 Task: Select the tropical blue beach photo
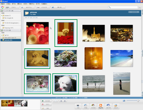point(122,58)
